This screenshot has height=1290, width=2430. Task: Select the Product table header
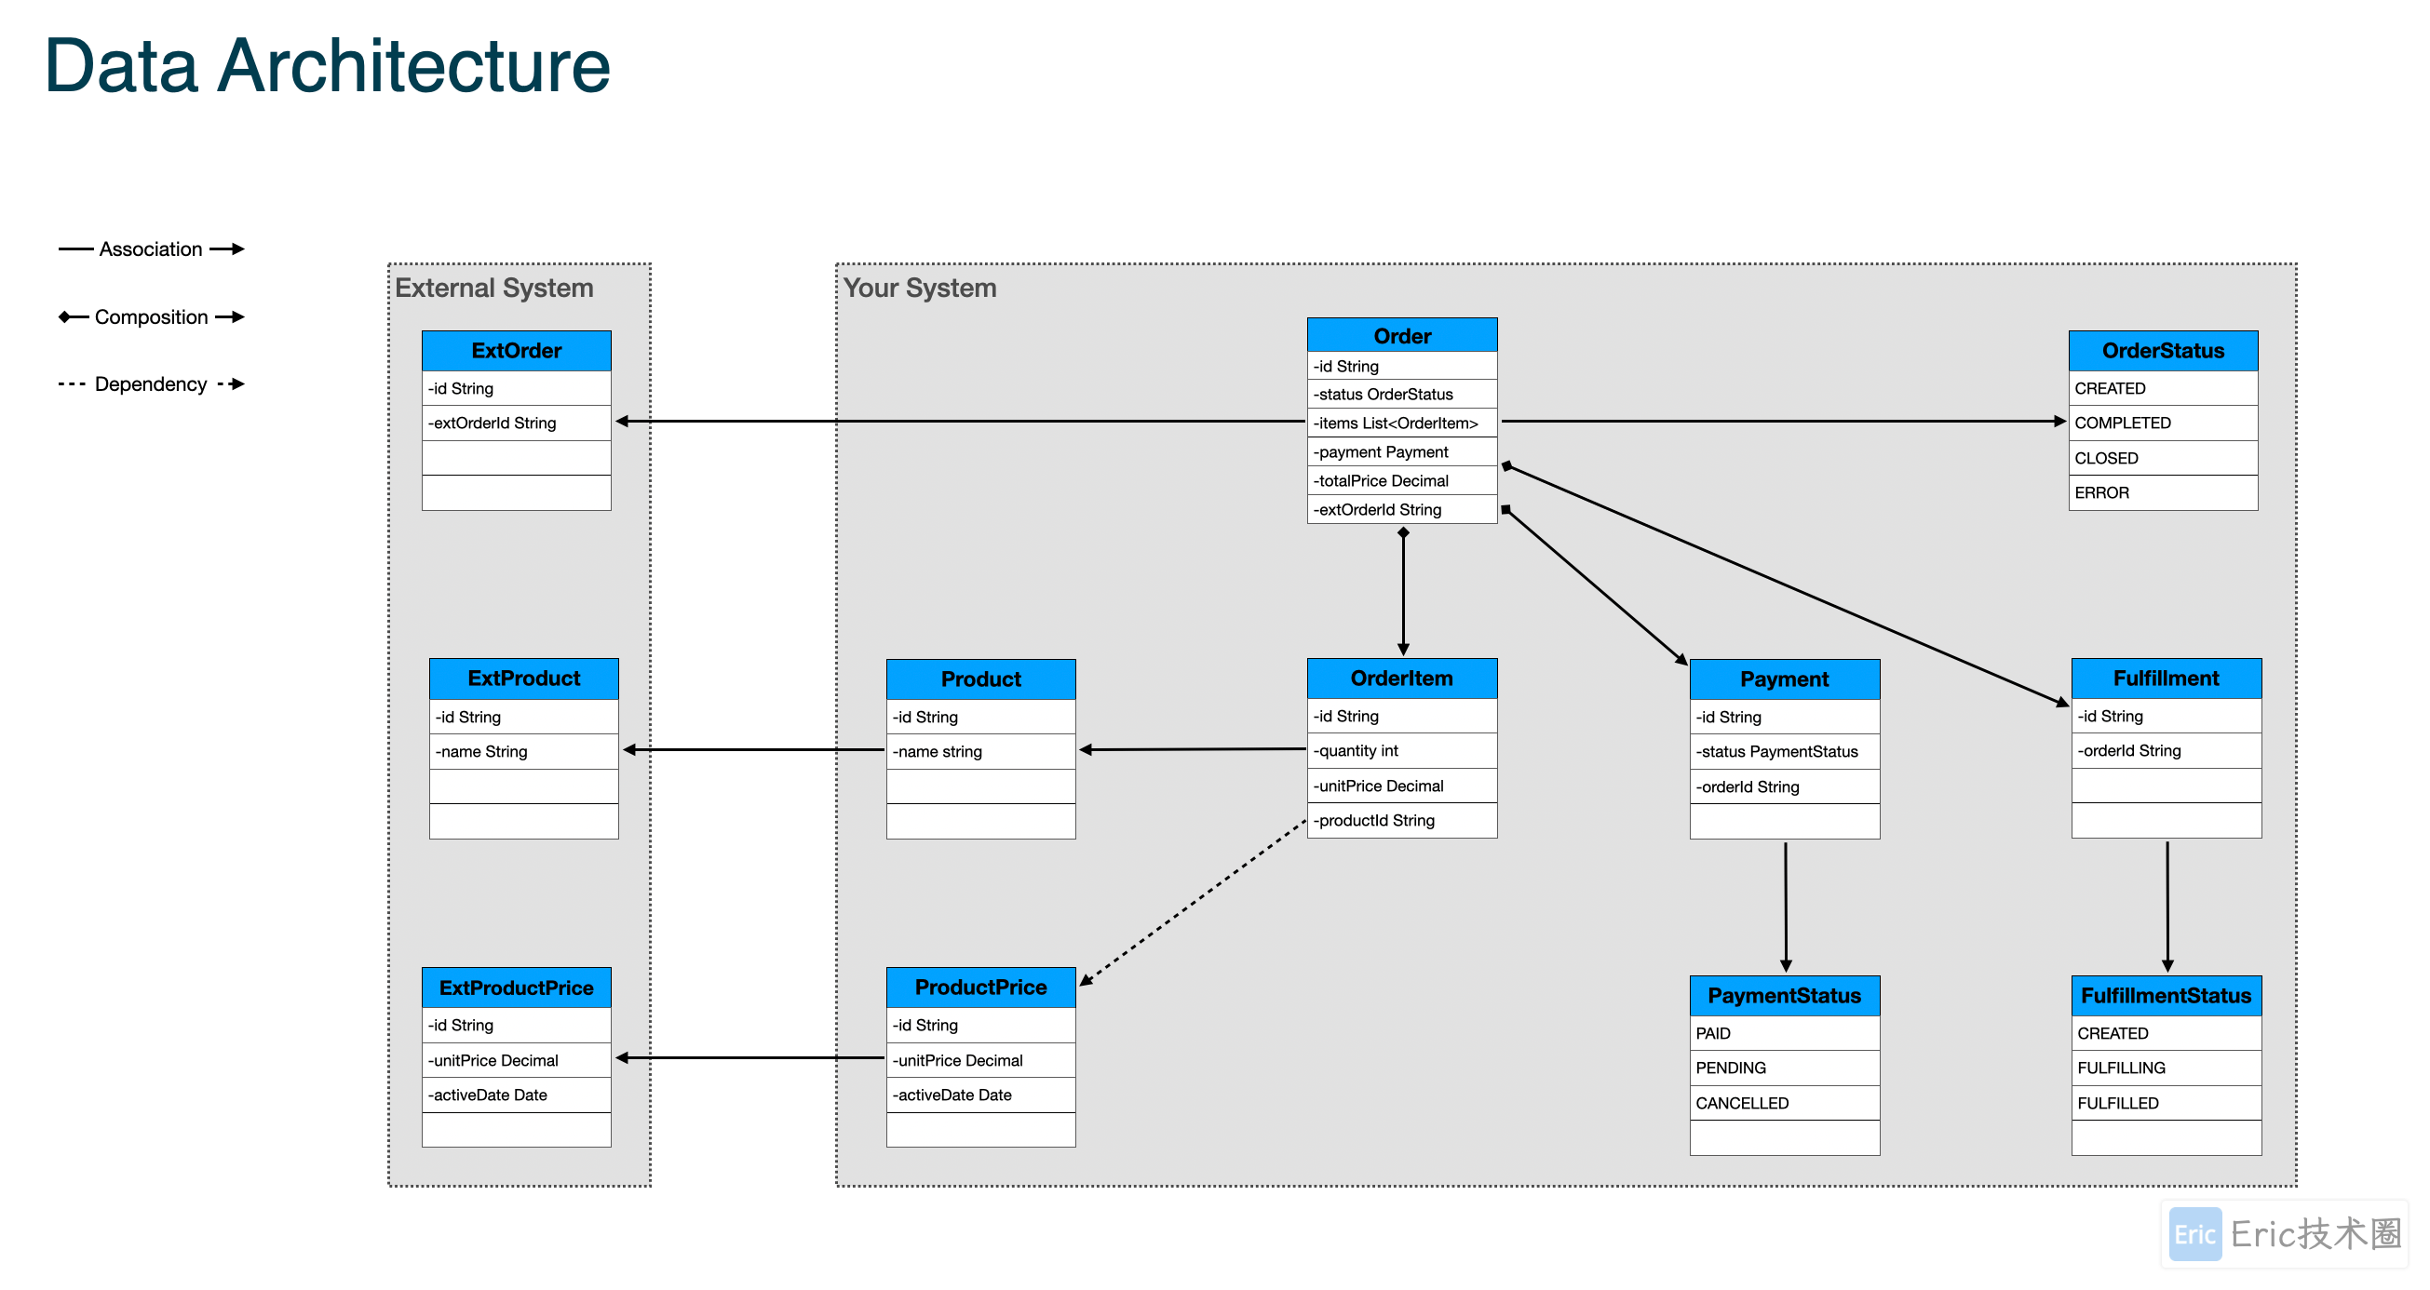tap(981, 679)
